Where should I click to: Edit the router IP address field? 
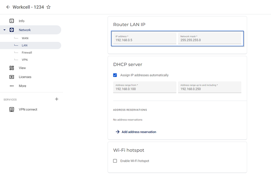point(145,38)
